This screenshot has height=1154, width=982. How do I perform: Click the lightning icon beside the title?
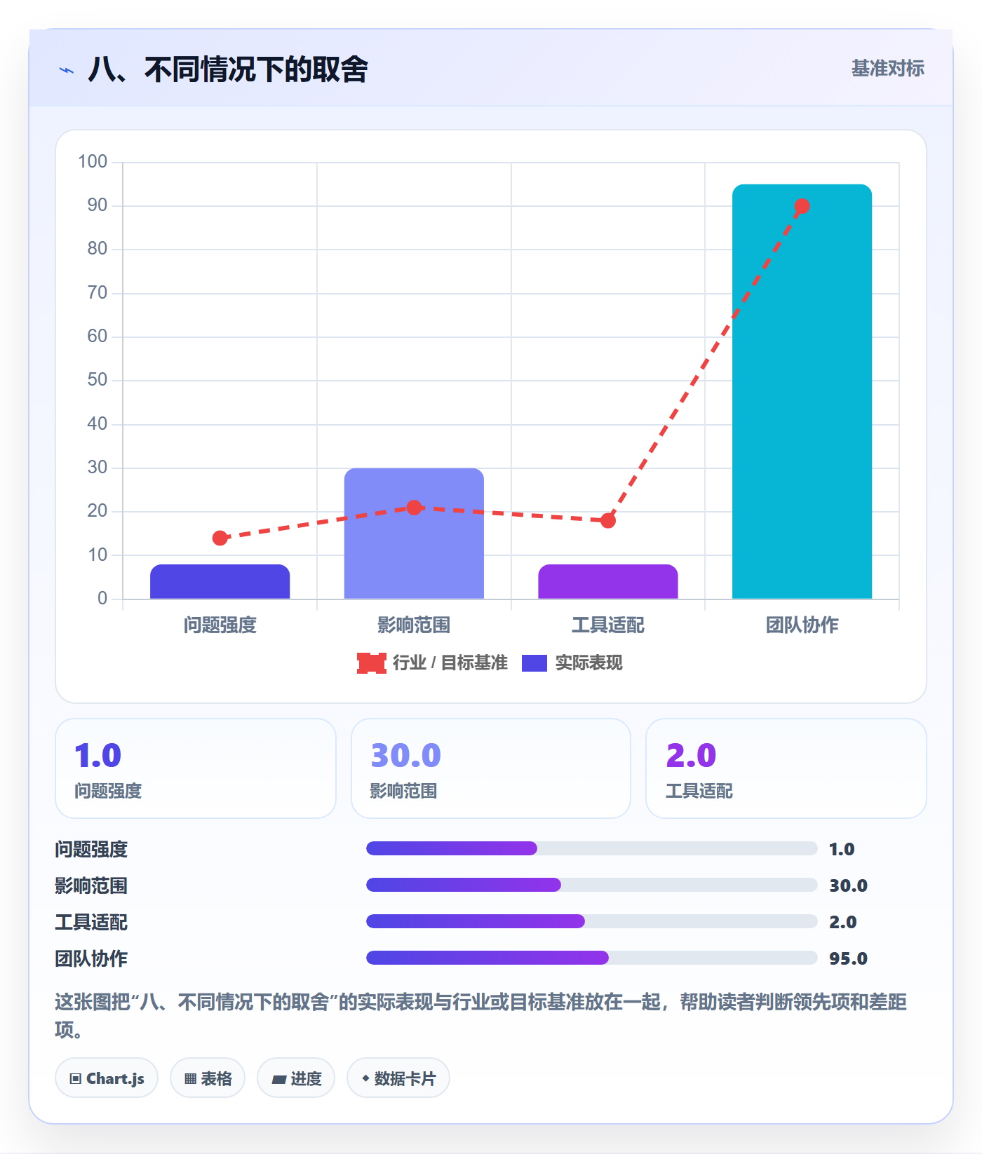pos(67,70)
